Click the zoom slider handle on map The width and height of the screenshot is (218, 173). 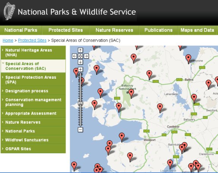[x=80, y=103]
